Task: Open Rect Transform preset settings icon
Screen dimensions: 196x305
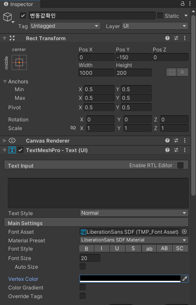Action: click(x=176, y=38)
